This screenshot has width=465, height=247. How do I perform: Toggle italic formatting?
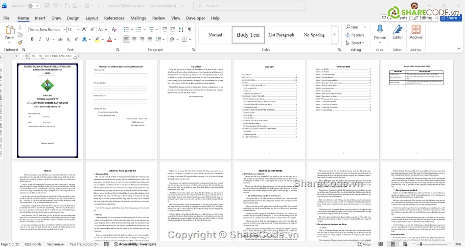click(x=39, y=39)
